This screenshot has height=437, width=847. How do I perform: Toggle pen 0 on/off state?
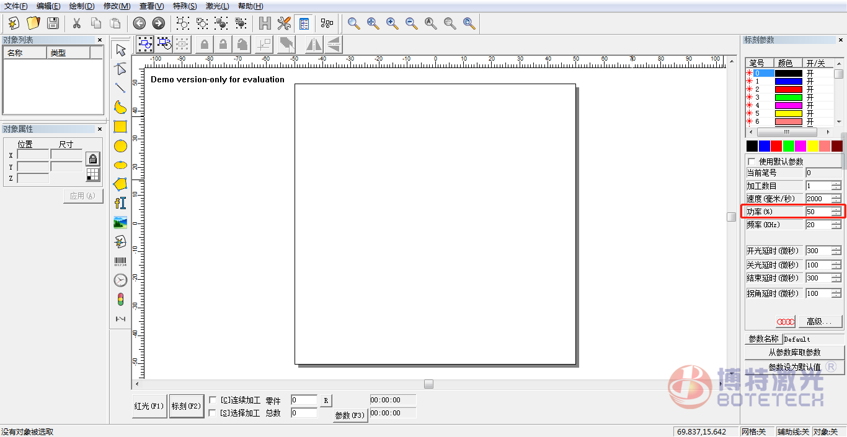810,73
